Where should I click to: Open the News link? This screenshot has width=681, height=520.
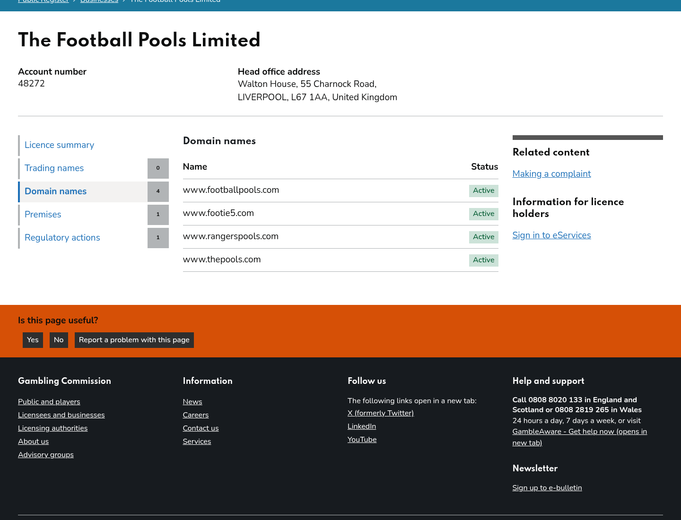point(192,402)
